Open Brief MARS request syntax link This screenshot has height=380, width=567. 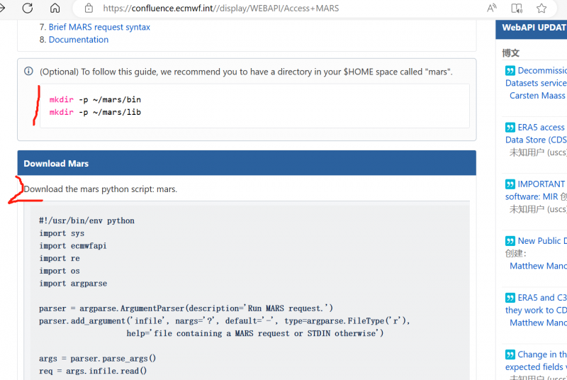pos(99,27)
